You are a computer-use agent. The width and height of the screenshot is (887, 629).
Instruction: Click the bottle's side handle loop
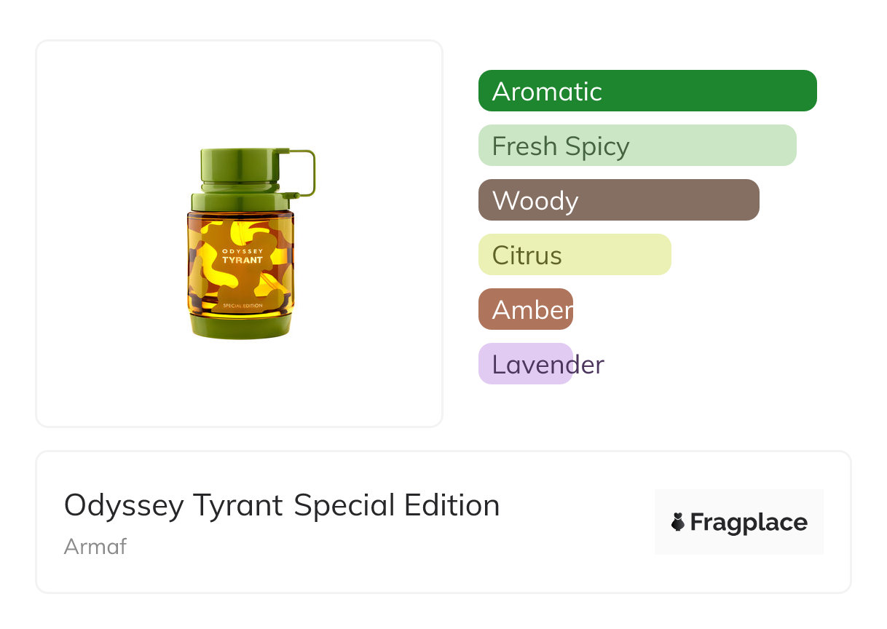(306, 173)
